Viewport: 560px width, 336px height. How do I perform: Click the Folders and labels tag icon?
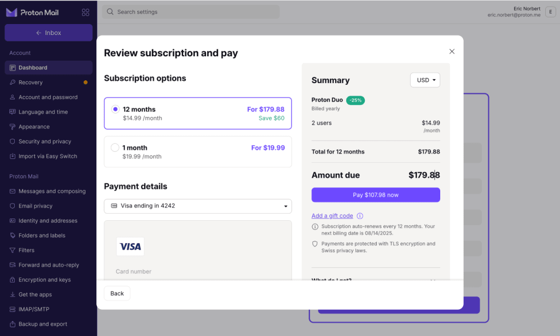tap(13, 235)
